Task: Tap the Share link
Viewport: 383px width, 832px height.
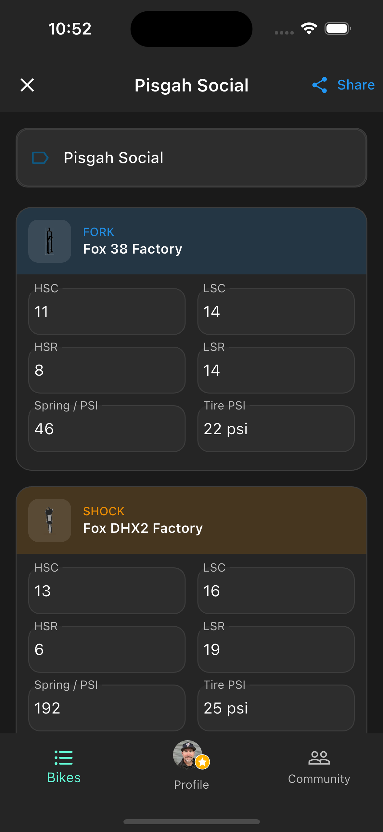Action: click(x=356, y=85)
